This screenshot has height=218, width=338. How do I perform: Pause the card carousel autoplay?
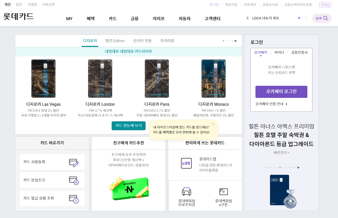[235, 41]
